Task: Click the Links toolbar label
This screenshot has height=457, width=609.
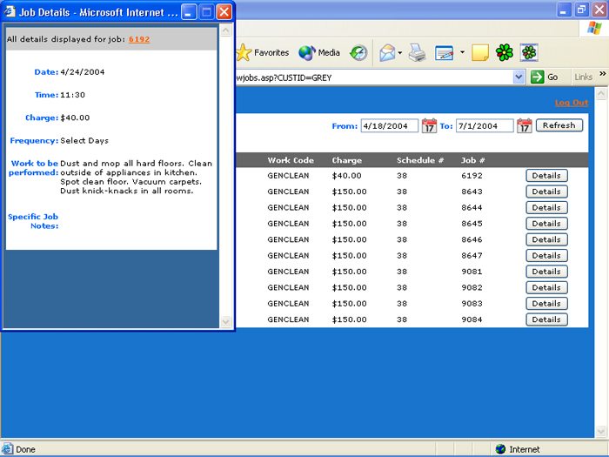Action: click(584, 77)
